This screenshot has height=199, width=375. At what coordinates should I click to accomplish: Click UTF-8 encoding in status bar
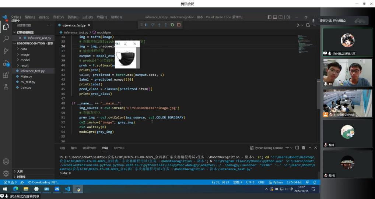tap(250, 182)
